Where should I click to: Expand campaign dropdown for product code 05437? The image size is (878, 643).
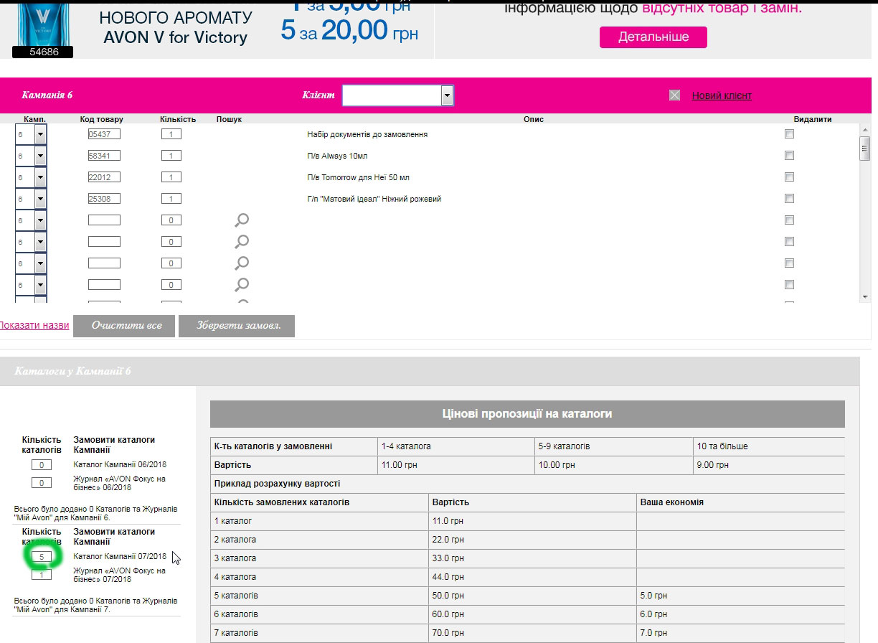tap(40, 134)
